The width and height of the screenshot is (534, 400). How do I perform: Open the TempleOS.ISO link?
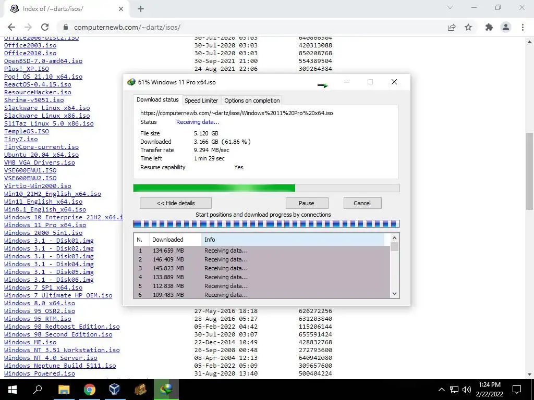(27, 131)
